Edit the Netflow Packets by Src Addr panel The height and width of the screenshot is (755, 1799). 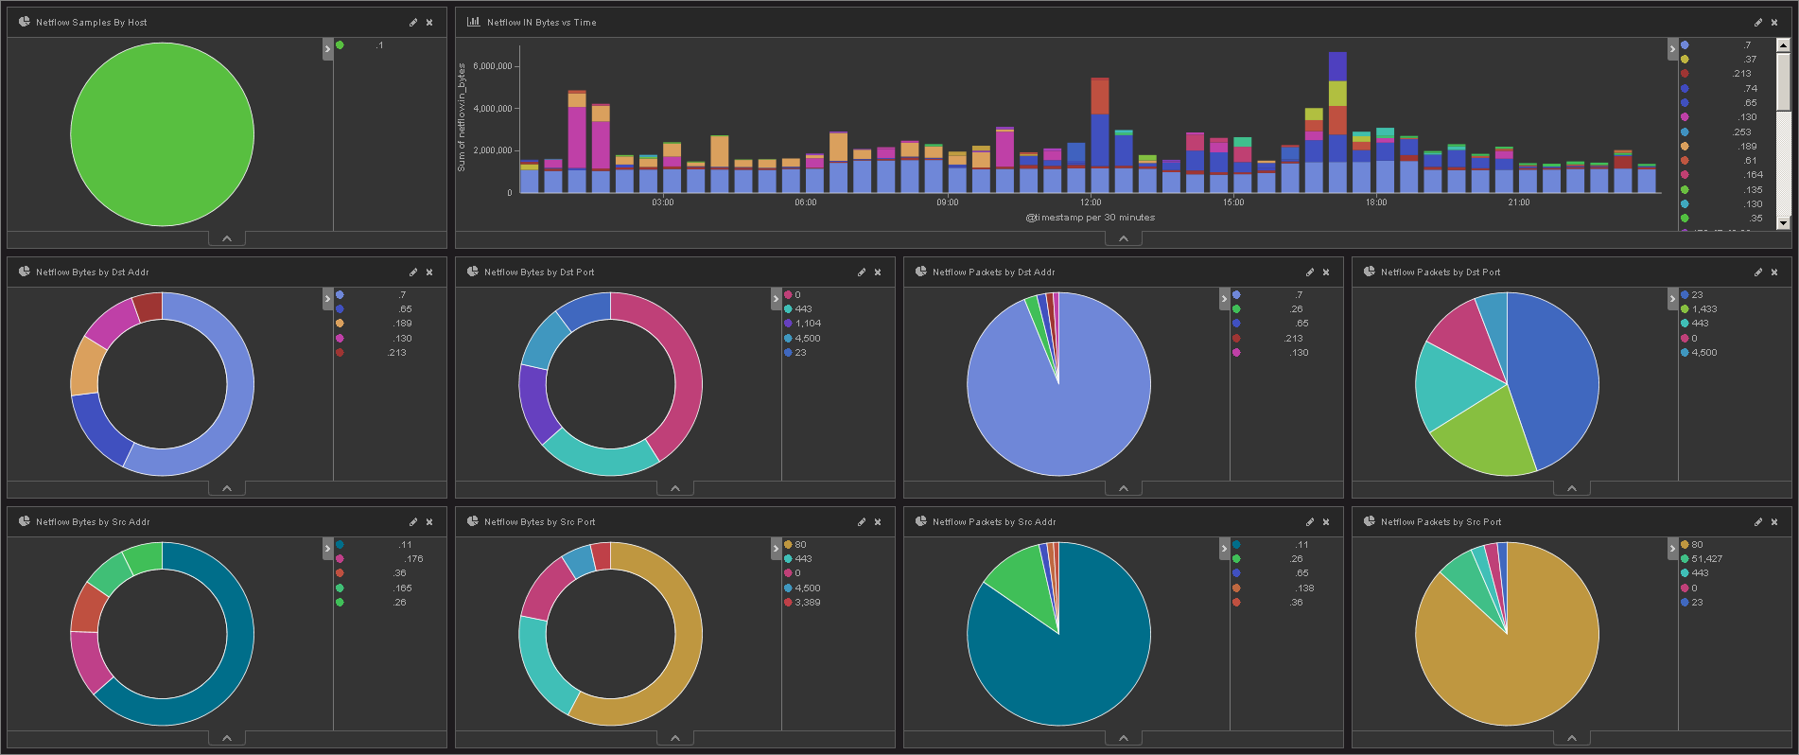click(1310, 522)
